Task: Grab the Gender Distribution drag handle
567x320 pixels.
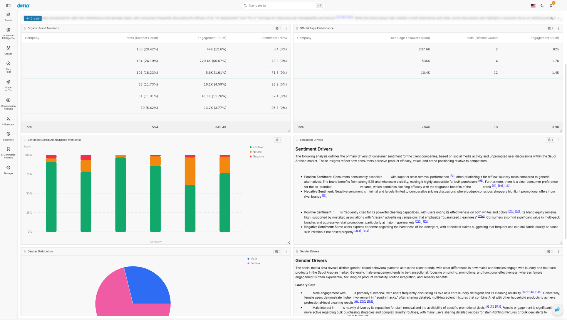Action: pyautogui.click(x=25, y=251)
